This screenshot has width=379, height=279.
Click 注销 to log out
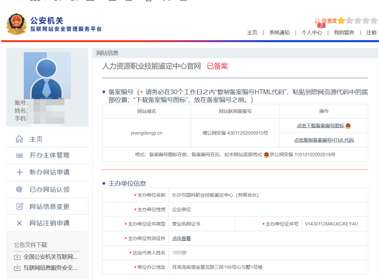point(371,33)
